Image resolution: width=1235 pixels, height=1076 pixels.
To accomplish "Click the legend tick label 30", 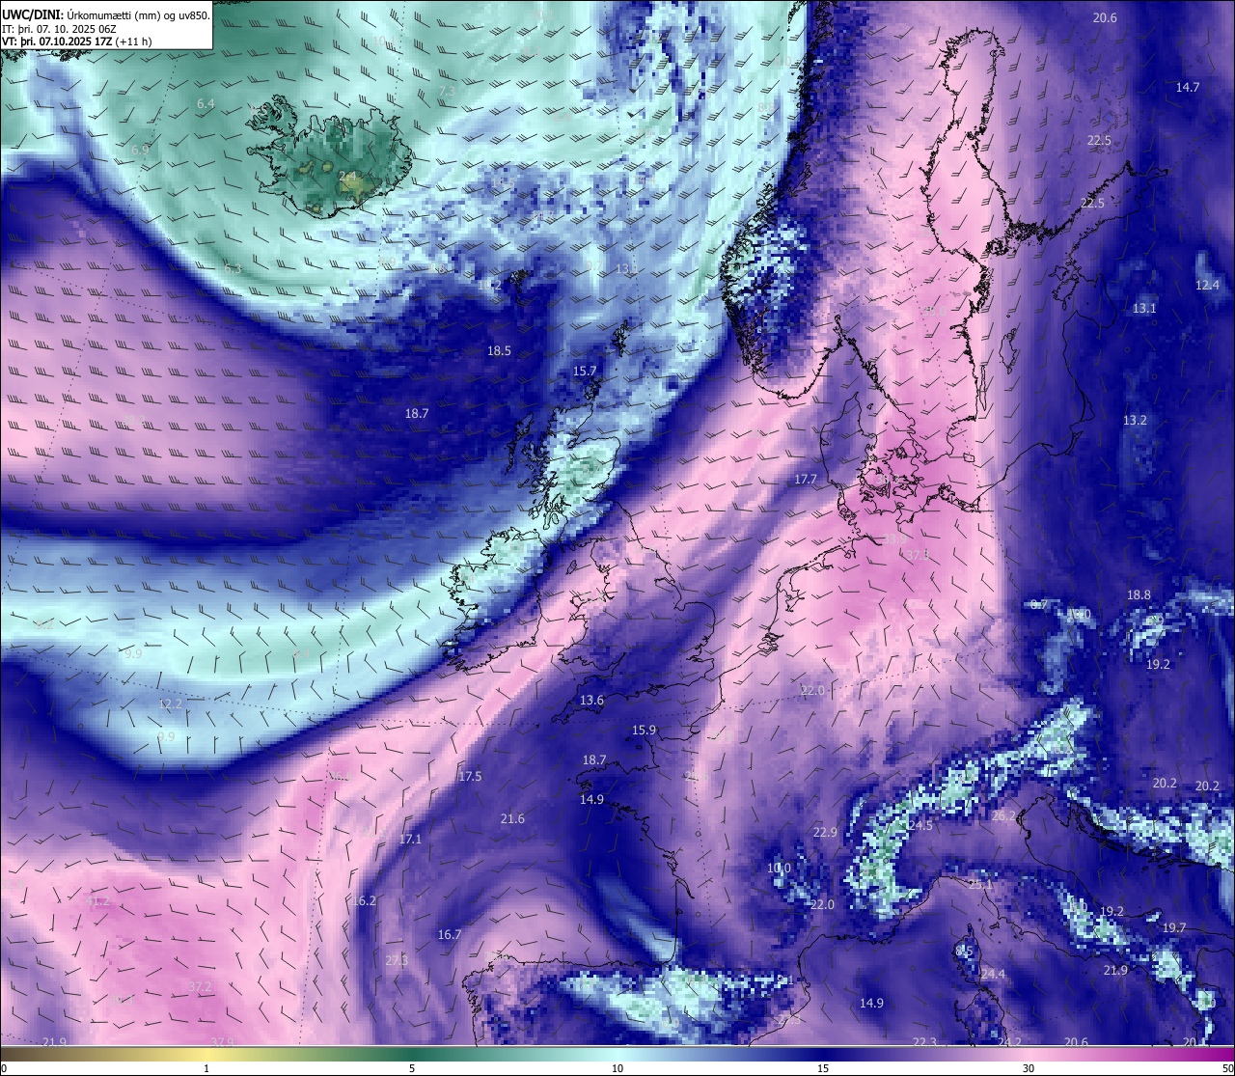I will pyautogui.click(x=1029, y=1068).
